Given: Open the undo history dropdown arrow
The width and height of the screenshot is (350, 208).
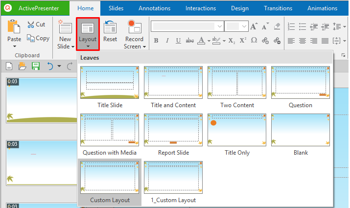Looking at the screenshot, I should (59, 66).
